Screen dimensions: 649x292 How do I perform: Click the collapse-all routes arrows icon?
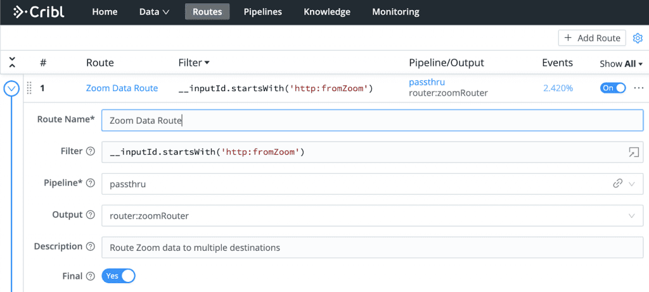point(12,63)
